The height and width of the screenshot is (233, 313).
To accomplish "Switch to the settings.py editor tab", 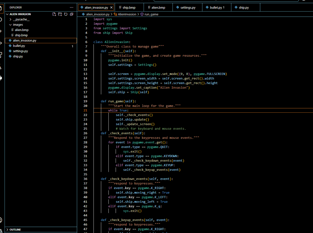I will [188, 7].
